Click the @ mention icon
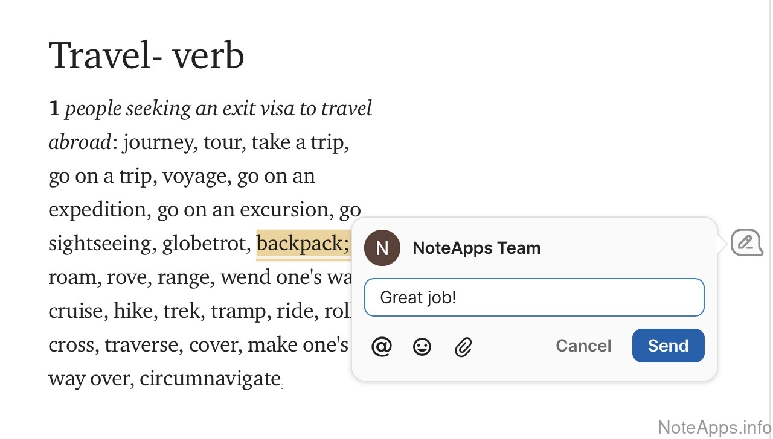 [x=382, y=347]
